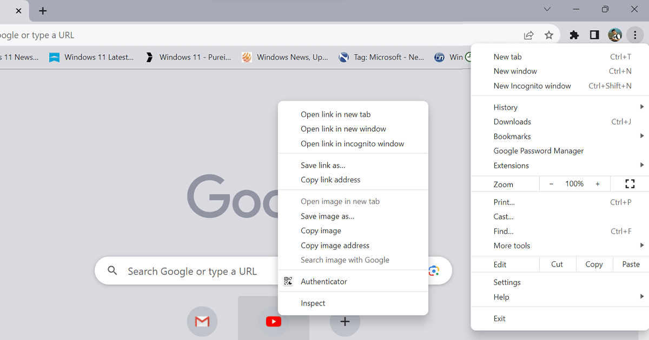Viewport: 649px width, 340px height.
Task: Open a new tab with the plus button
Action: pos(42,10)
